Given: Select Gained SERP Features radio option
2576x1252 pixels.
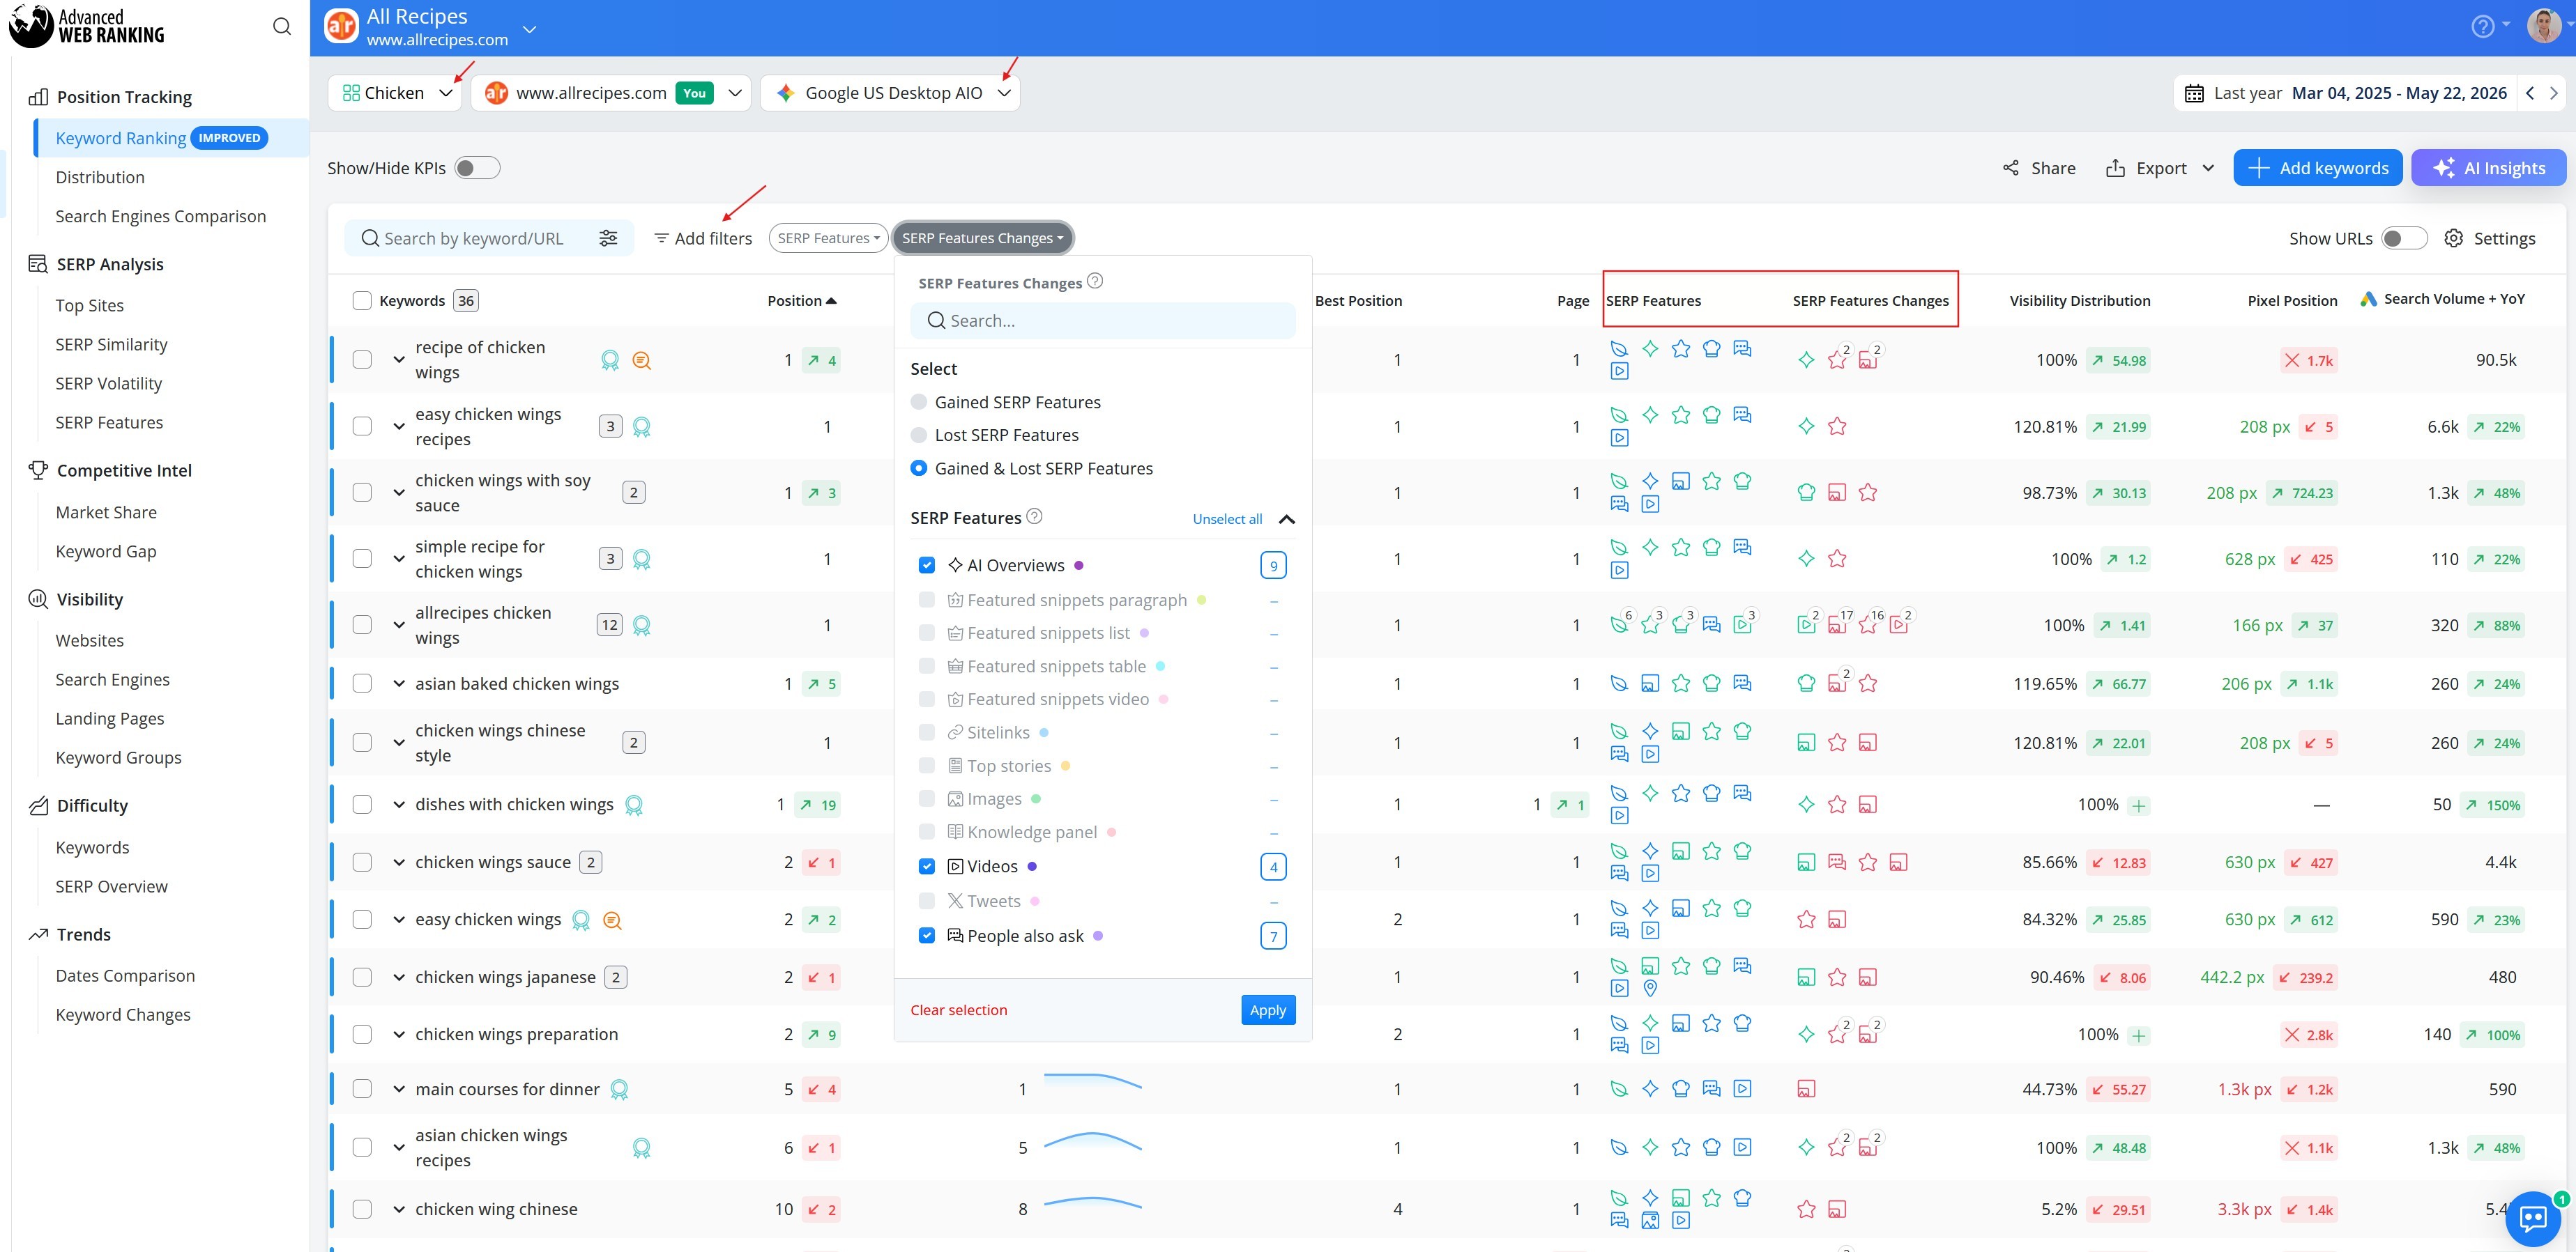Looking at the screenshot, I should tap(918, 402).
